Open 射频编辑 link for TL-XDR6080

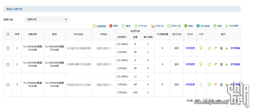tap(235, 48)
